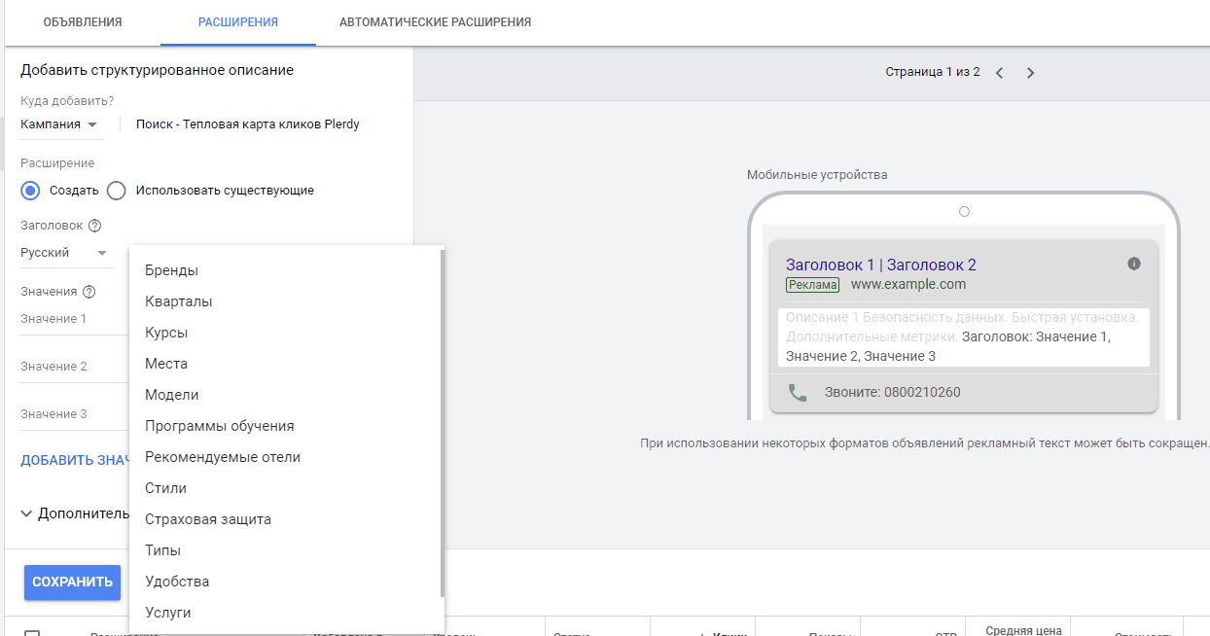Click the phone icon in the mobile preview
Image resolution: width=1210 pixels, height=636 pixels.
(x=797, y=390)
